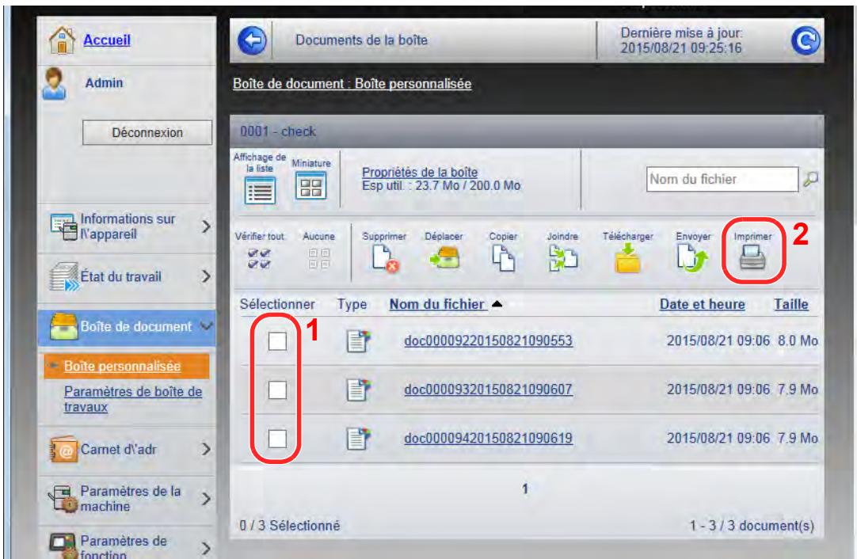Click the Carnet d'adr address book icon

pos(63,449)
